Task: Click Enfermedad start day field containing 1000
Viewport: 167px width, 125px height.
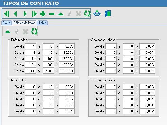Action: click(31, 71)
